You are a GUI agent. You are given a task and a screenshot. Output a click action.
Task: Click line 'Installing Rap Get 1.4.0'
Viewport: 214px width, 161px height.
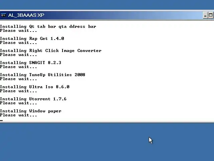[32, 39]
